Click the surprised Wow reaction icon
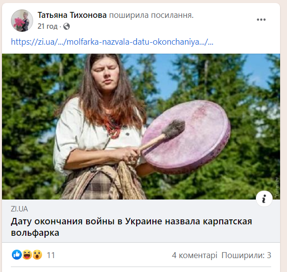Screen dimensions: 287x272 (37, 255)
